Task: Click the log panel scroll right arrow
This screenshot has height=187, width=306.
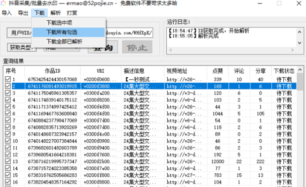Action: (292, 50)
